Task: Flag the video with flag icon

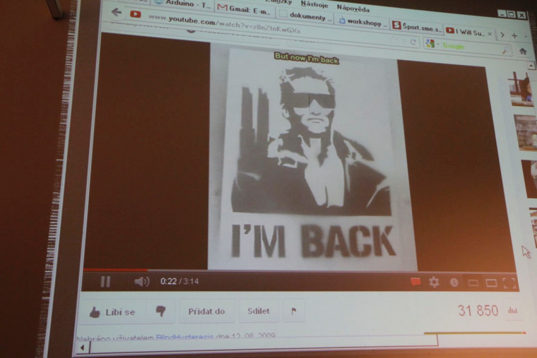Action: tap(294, 311)
